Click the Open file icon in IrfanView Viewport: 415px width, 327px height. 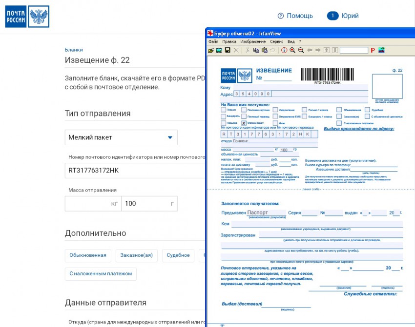click(211, 50)
